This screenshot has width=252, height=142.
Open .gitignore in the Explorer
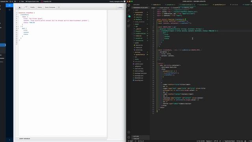[138, 66]
